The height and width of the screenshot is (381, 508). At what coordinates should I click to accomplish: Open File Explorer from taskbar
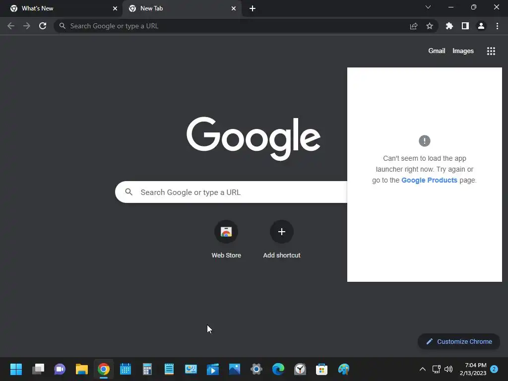tap(82, 369)
